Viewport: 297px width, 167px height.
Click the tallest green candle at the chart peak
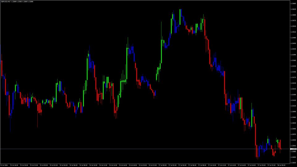point(180,17)
